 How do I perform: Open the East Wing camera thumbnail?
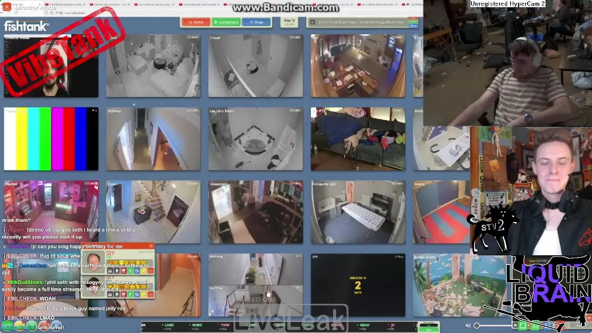click(255, 301)
